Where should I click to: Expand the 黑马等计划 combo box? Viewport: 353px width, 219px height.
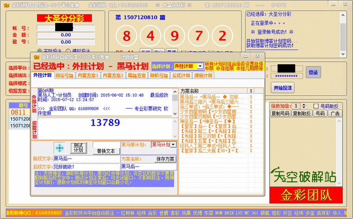pyautogui.click(x=173, y=145)
